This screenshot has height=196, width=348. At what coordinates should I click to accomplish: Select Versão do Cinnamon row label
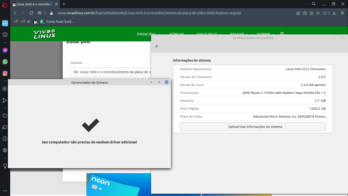[x=196, y=77]
